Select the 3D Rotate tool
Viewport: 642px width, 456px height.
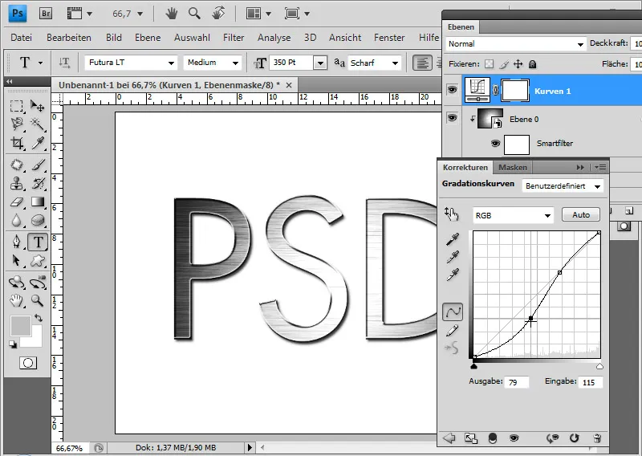(x=16, y=282)
